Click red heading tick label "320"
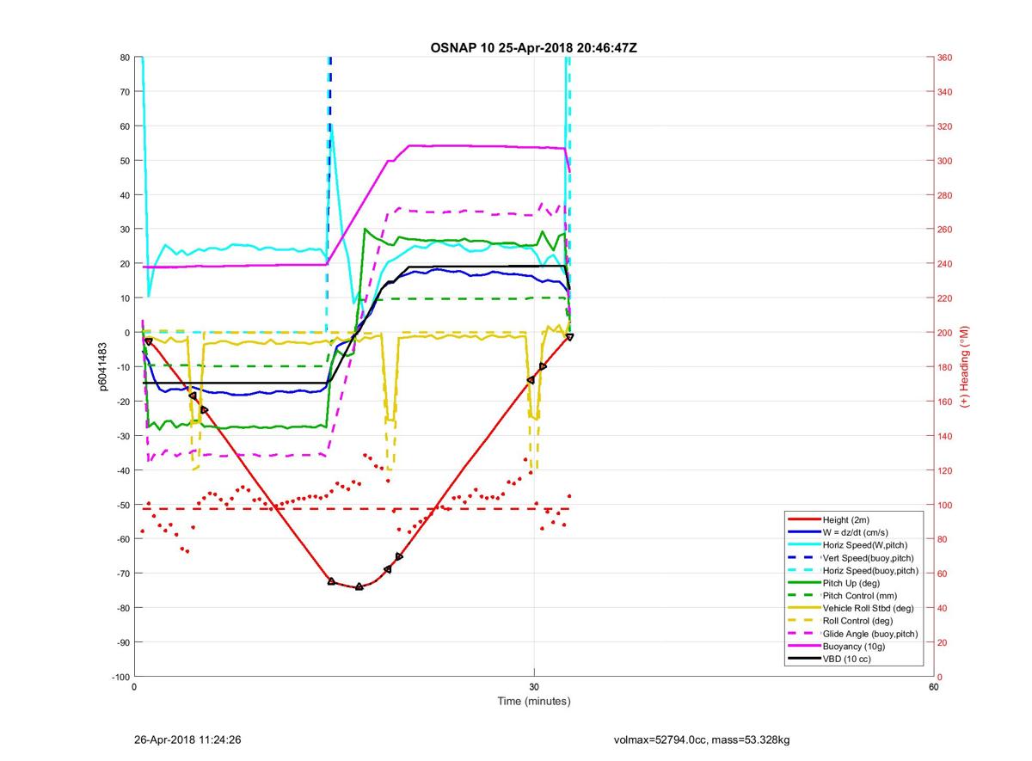The width and height of the screenshot is (1032, 761). pos(946,126)
